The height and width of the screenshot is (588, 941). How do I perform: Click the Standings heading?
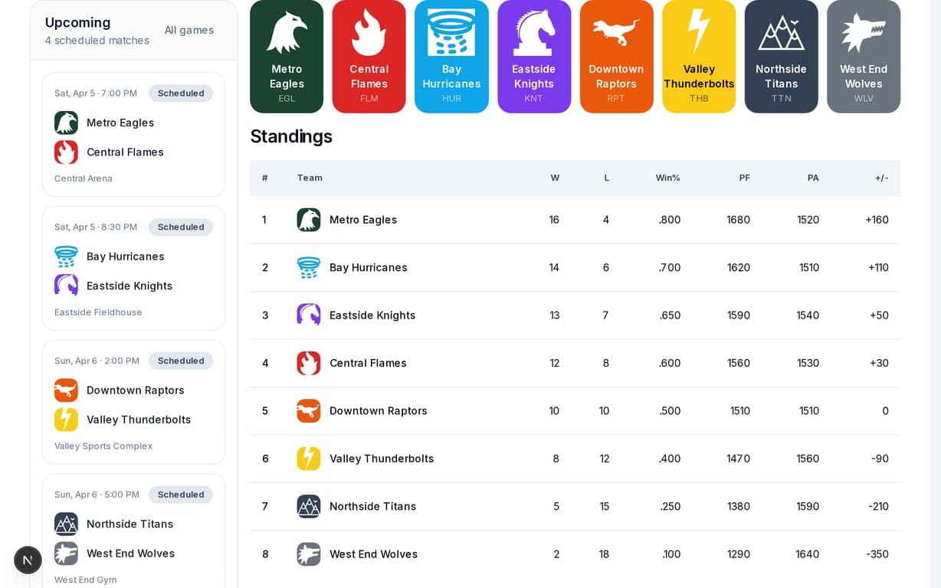[x=291, y=136]
